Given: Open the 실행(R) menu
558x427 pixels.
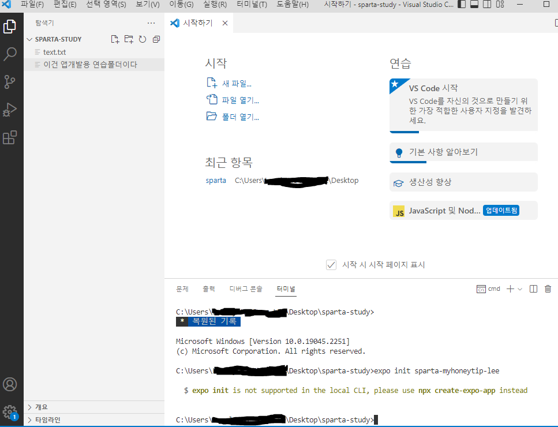Looking at the screenshot, I should (x=215, y=4).
